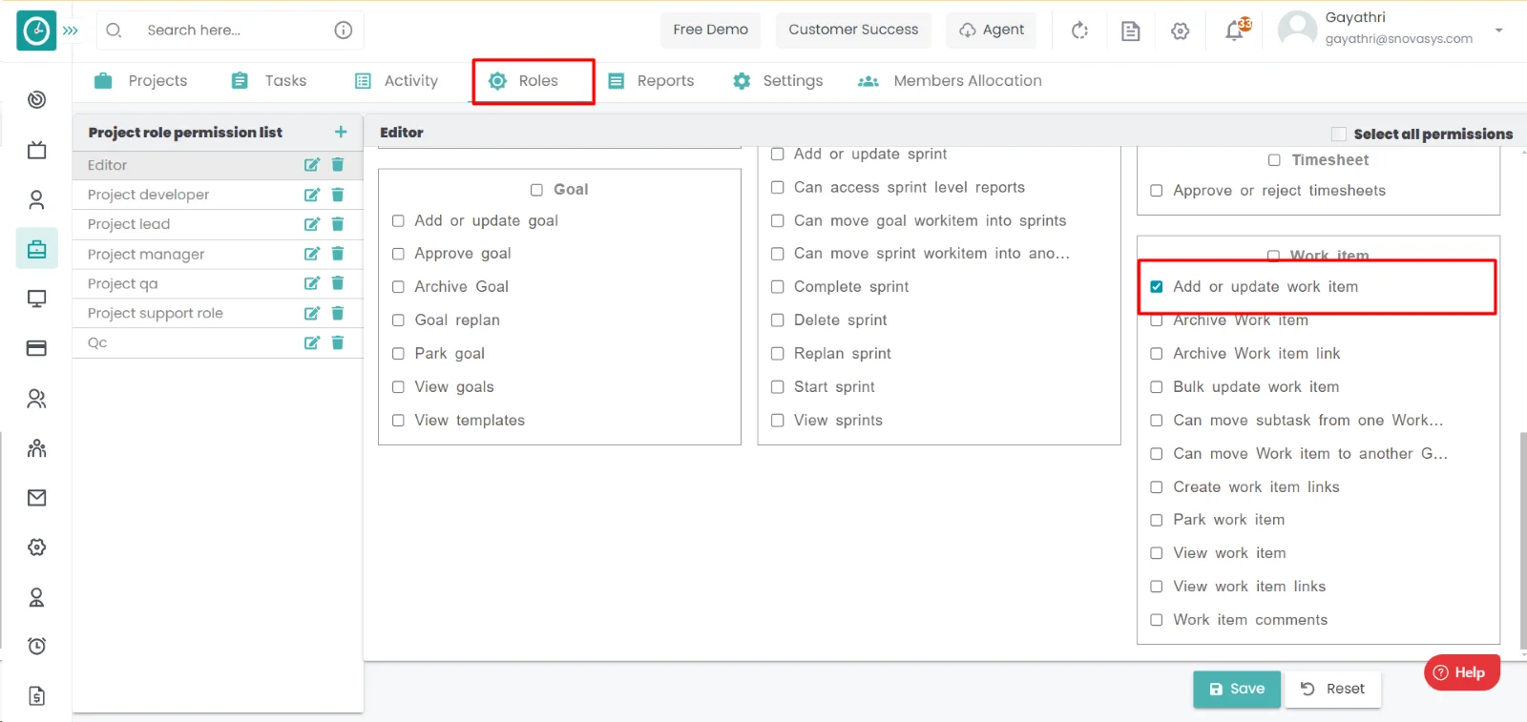This screenshot has width=1527, height=722.
Task: Uncheck Add or update work item
Action: click(1157, 287)
